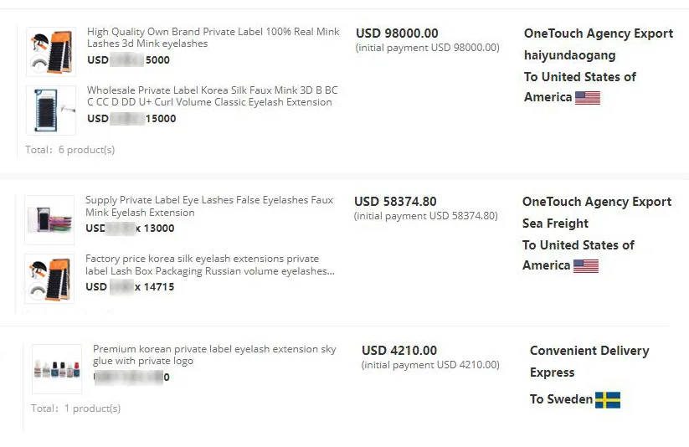This screenshot has height=447, width=689.
Task: Open 'Premium korean private label eyelash' glue link
Action: pos(213,355)
